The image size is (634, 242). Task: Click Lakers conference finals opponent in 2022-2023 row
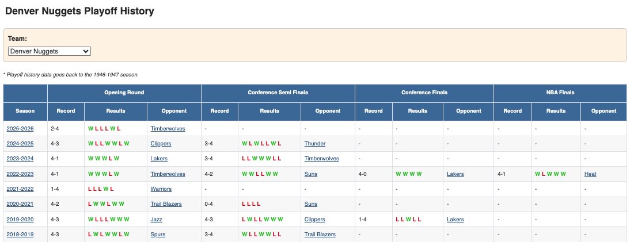[455, 174]
